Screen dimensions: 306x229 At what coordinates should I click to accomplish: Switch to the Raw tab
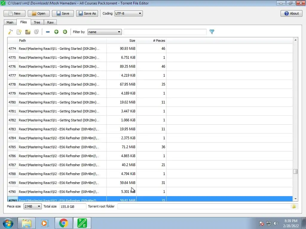click(50, 22)
